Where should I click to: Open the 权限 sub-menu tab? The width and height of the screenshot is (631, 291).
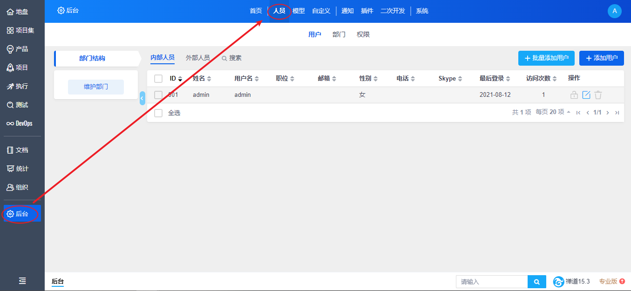[x=363, y=34]
